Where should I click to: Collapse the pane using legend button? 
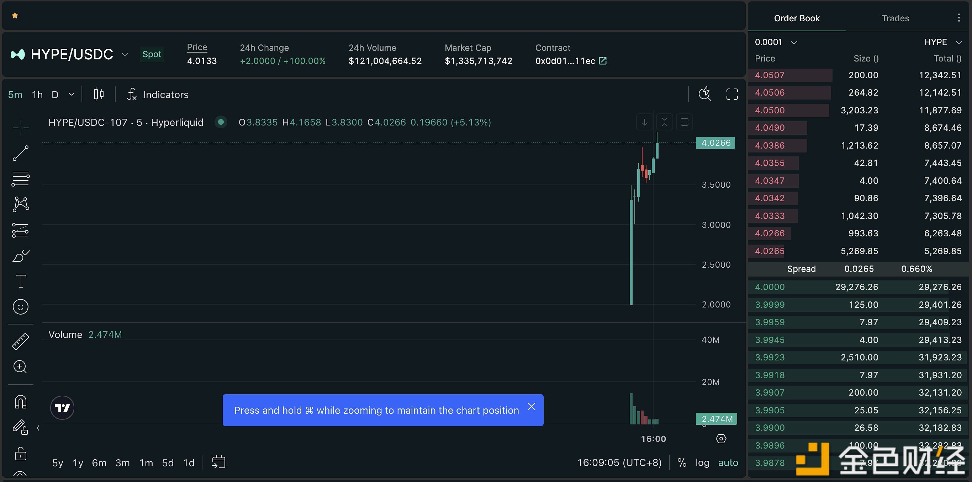point(665,122)
